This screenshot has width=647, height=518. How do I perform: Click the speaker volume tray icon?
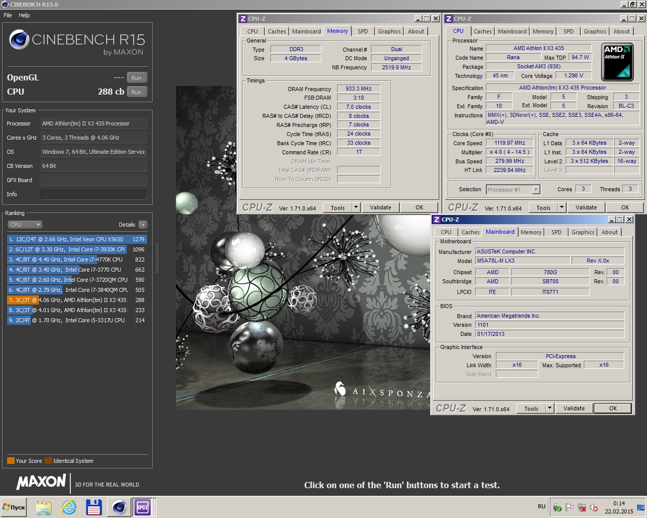594,508
